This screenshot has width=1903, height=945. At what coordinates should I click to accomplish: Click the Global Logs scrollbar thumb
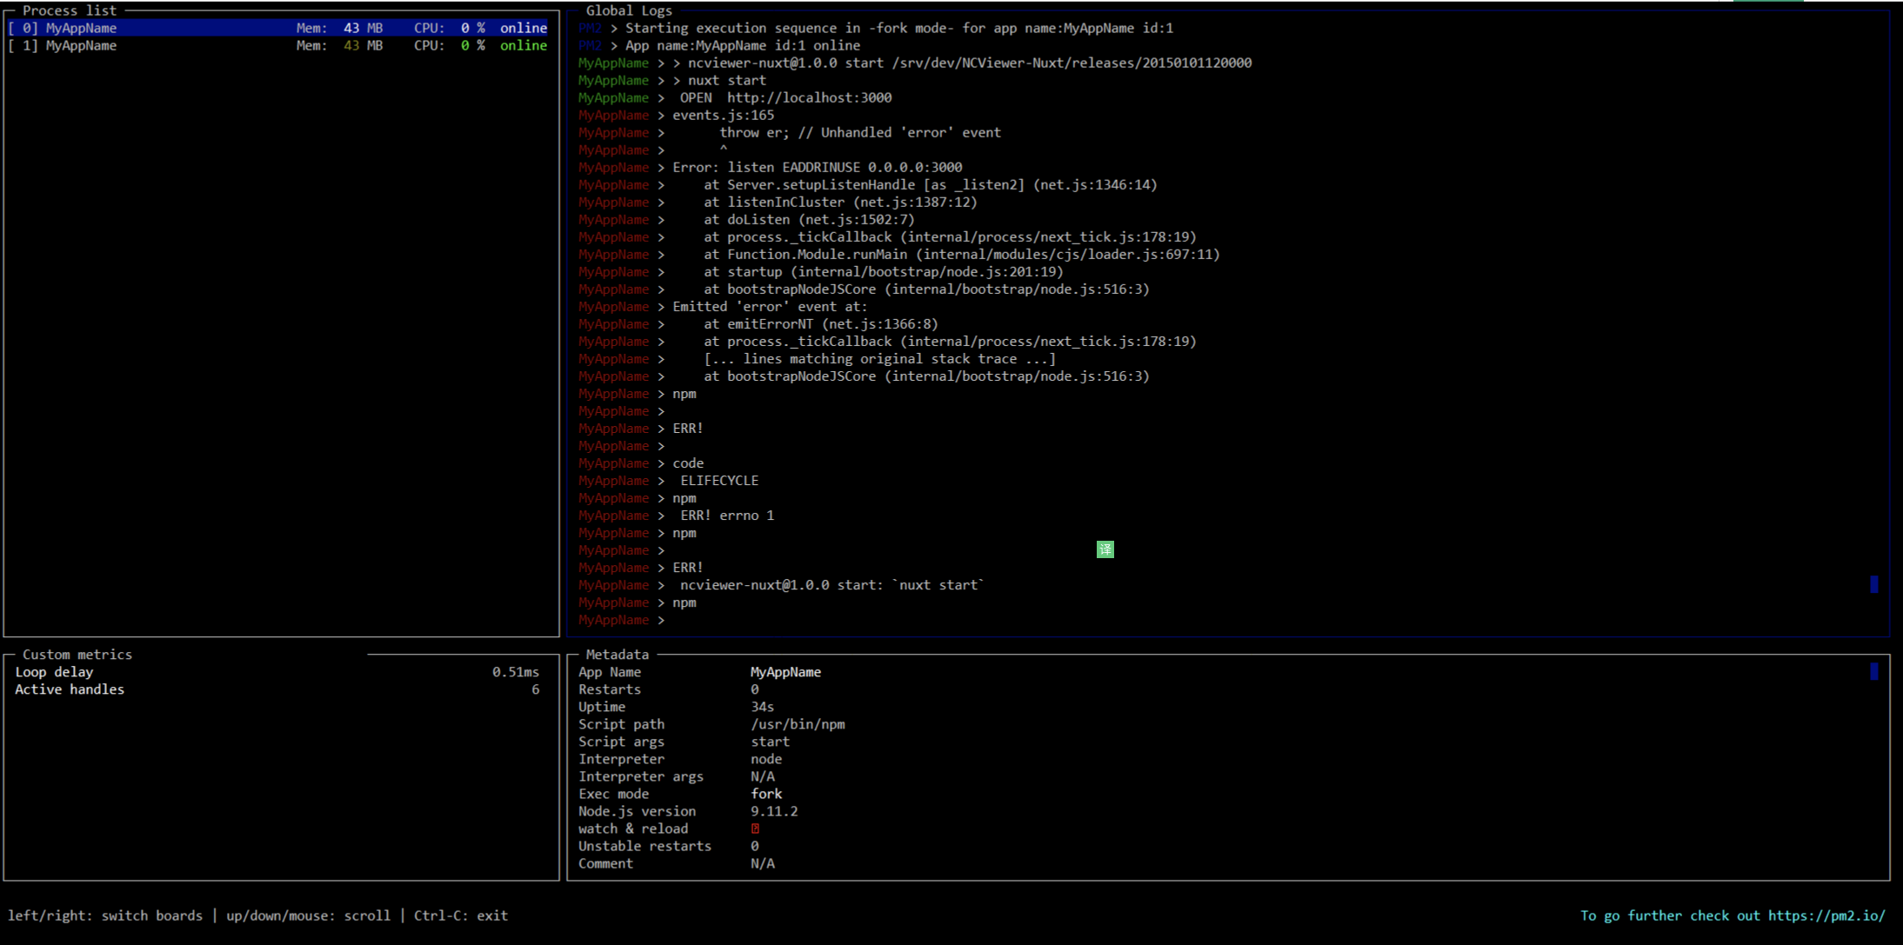pyautogui.click(x=1873, y=584)
